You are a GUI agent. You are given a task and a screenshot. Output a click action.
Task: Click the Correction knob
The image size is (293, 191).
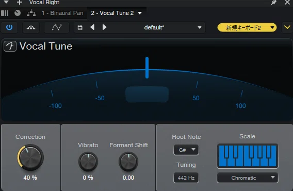(30, 157)
